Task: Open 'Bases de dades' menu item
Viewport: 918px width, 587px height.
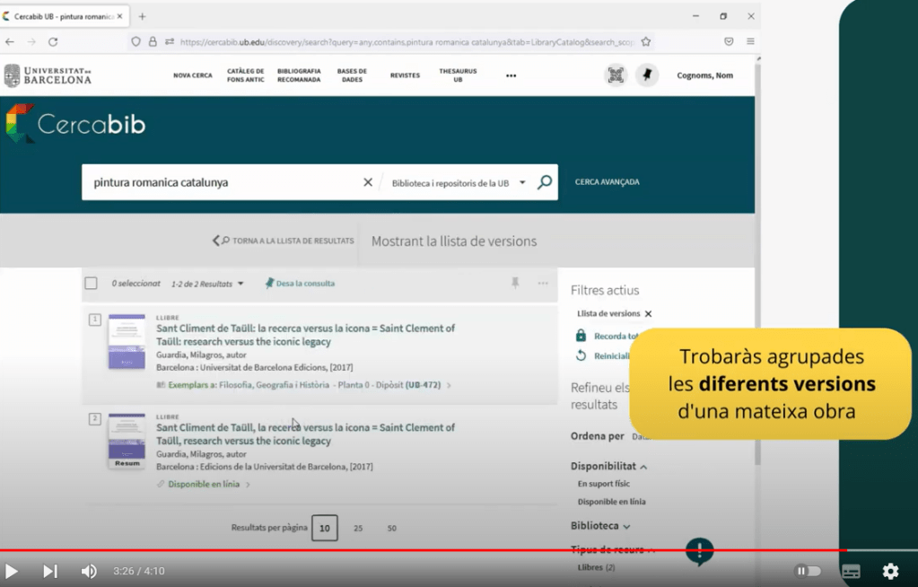Action: tap(352, 75)
